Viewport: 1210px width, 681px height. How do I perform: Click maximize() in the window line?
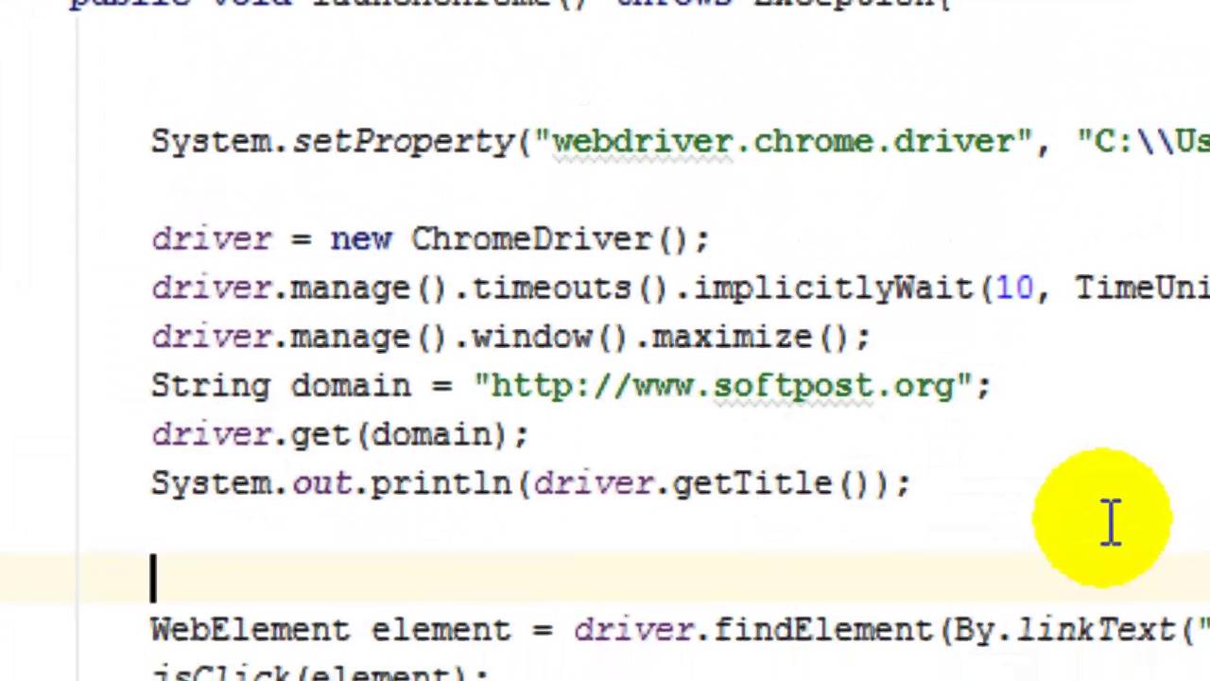coord(752,338)
